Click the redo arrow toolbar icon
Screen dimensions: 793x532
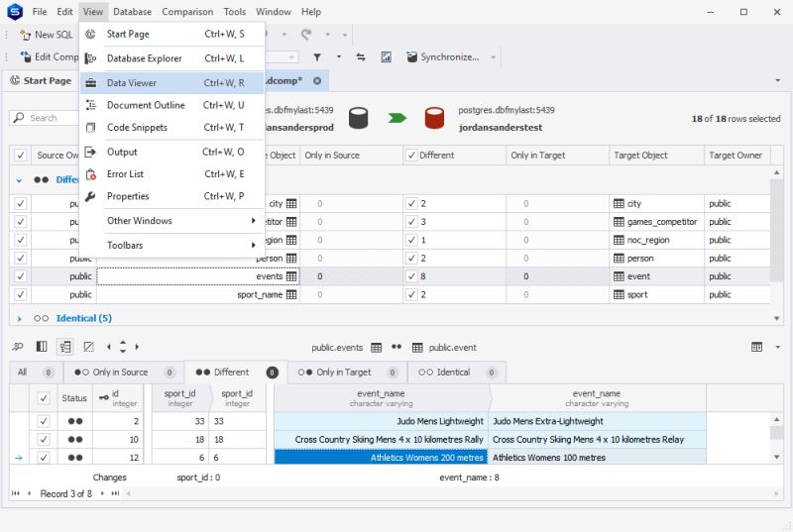tap(306, 35)
